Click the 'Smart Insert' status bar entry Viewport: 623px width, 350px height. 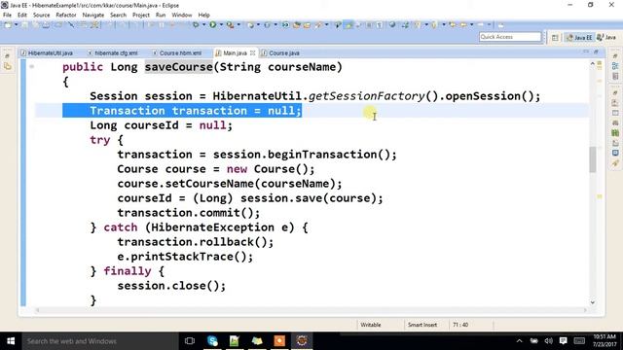click(421, 325)
